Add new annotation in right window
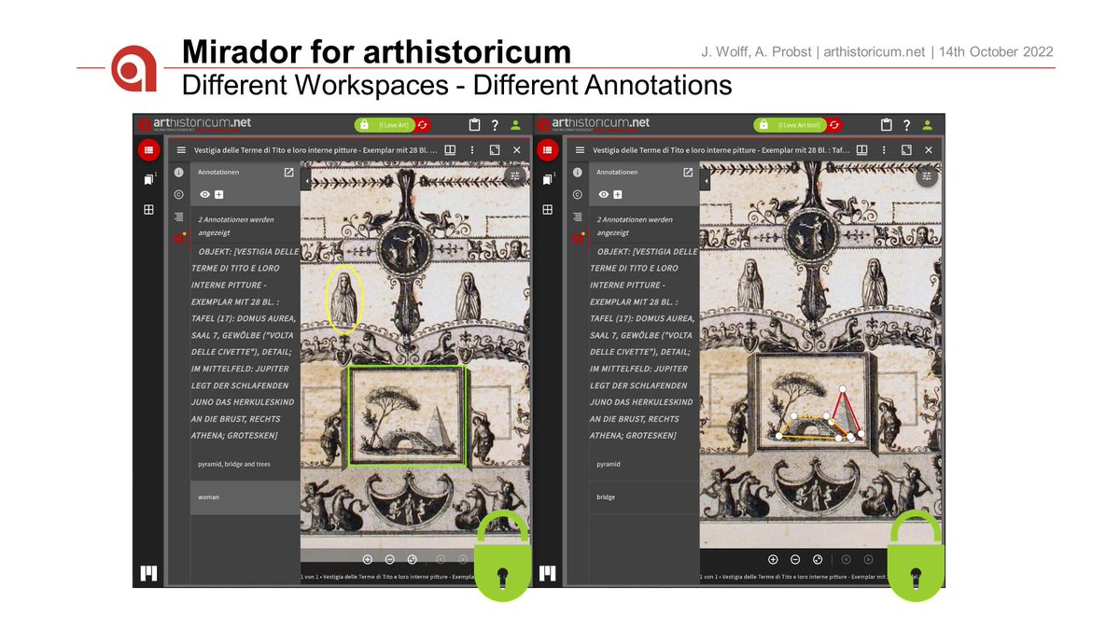 (x=619, y=194)
